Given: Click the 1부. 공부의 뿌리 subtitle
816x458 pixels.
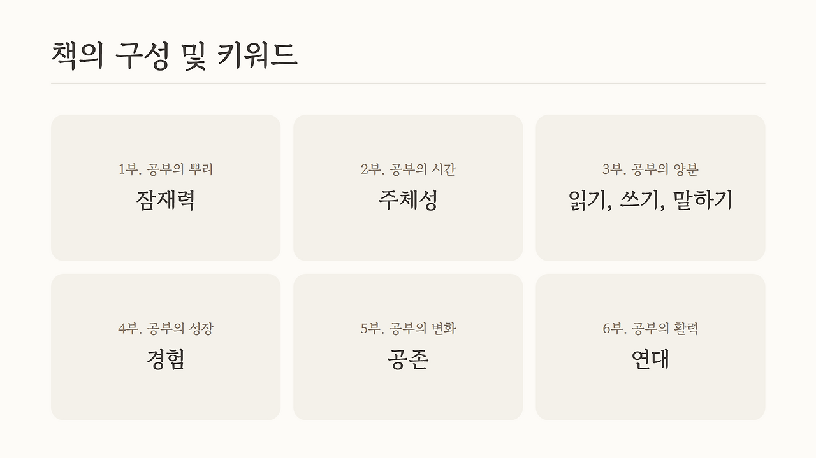Looking at the screenshot, I should click(x=166, y=169).
